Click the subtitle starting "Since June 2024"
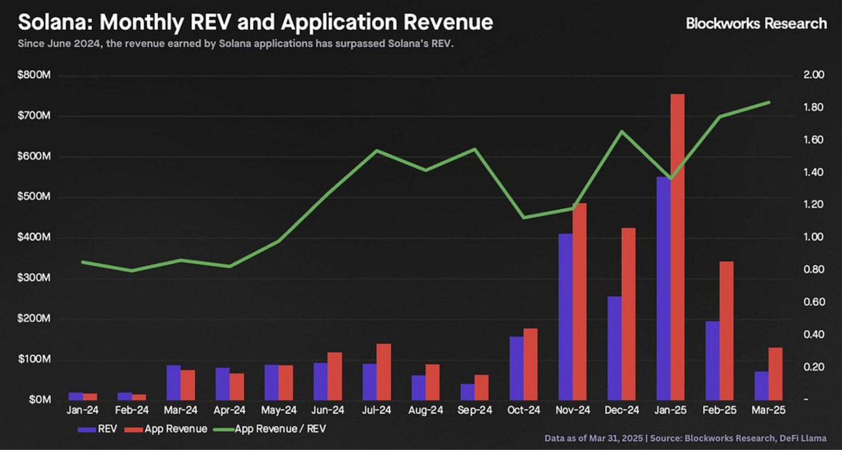This screenshot has width=842, height=450. click(x=235, y=44)
